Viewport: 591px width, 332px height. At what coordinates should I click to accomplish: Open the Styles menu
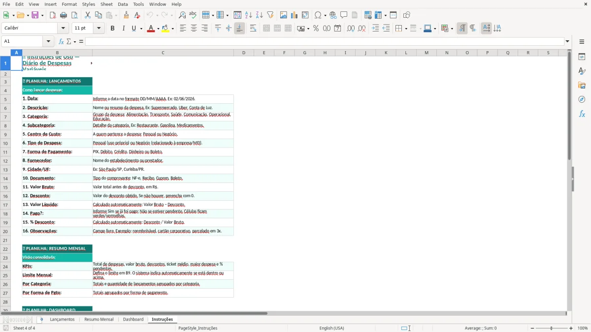point(89,4)
